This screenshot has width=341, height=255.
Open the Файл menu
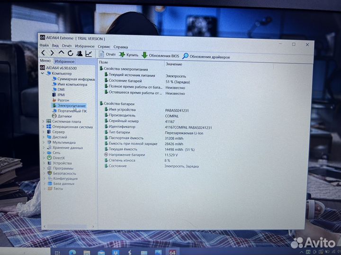(x=44, y=45)
